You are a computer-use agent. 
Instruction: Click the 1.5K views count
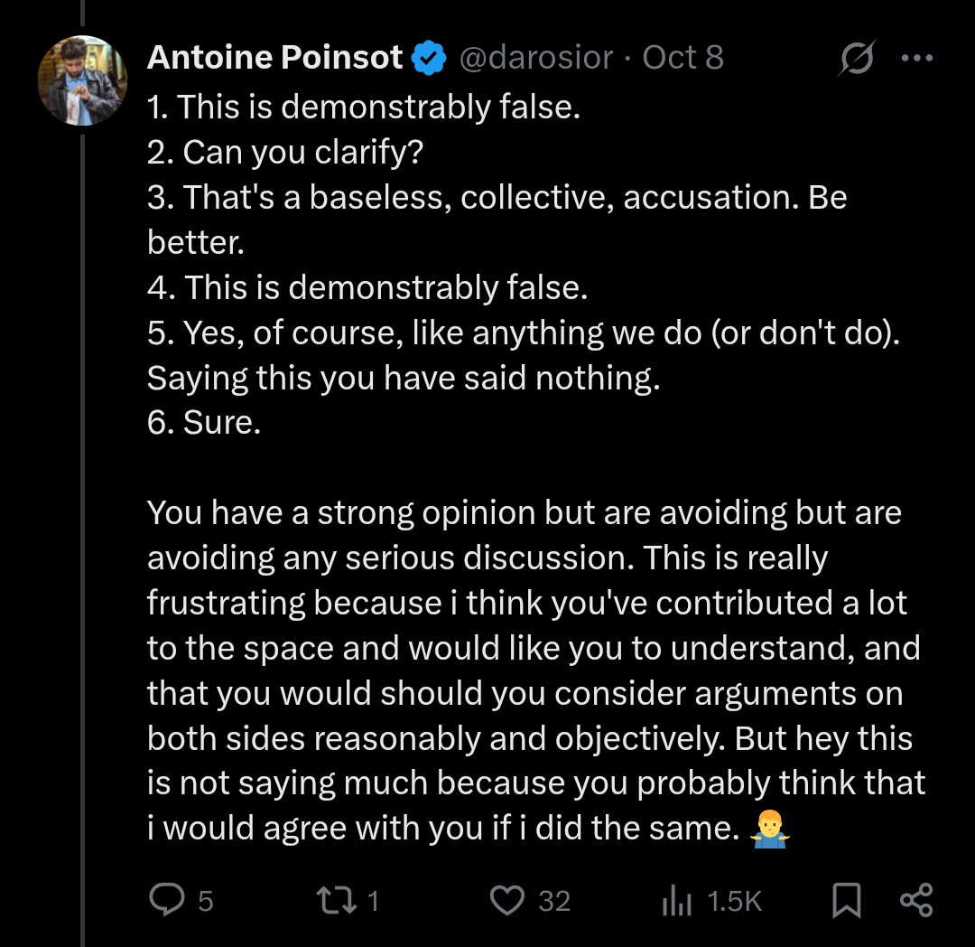pyautogui.click(x=735, y=901)
